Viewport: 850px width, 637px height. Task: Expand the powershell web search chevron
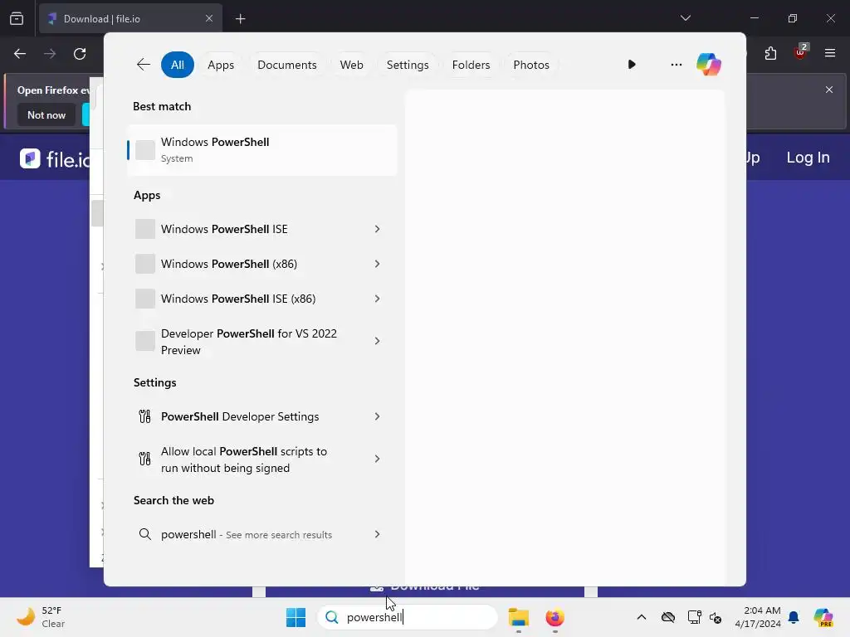[x=378, y=535]
